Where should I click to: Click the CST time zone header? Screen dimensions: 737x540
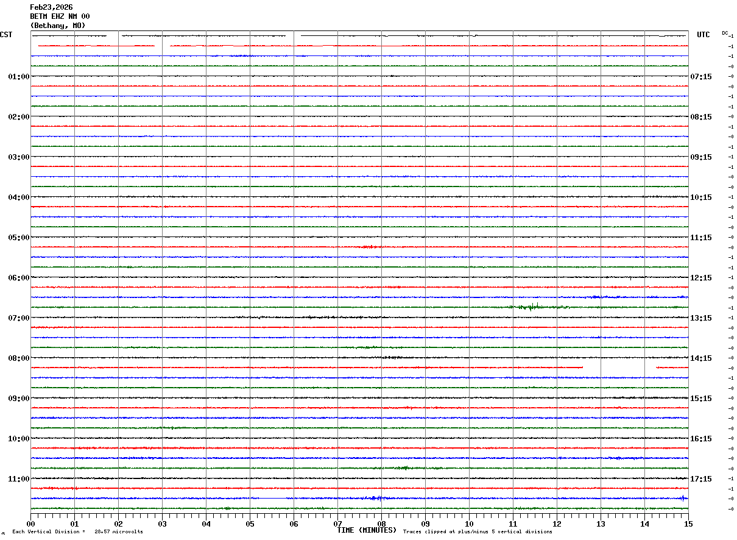[6, 35]
